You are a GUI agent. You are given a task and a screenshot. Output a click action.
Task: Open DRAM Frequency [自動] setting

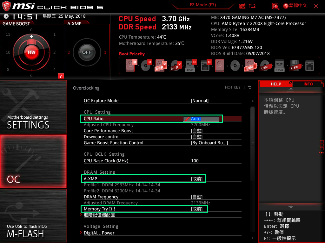click(162, 197)
